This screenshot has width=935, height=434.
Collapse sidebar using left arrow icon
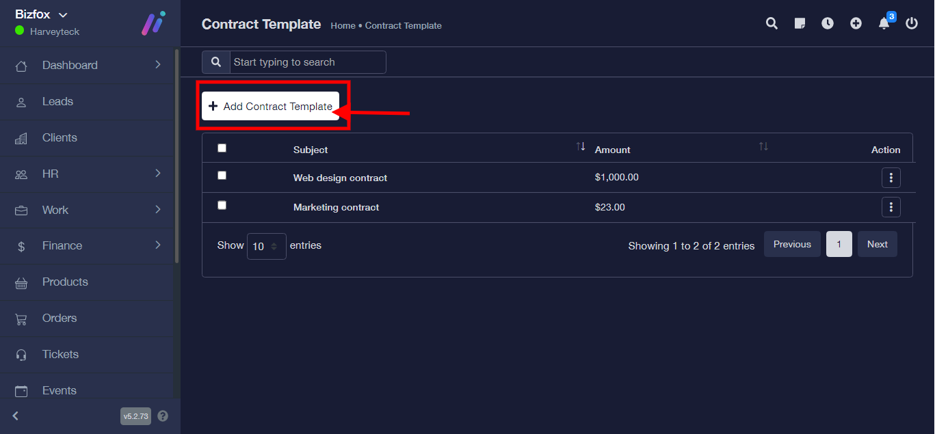point(16,416)
